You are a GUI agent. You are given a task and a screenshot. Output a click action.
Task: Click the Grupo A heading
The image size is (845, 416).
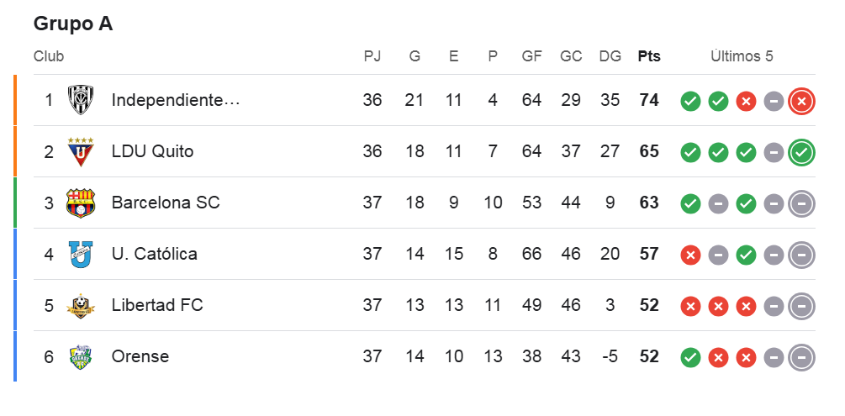(x=73, y=24)
